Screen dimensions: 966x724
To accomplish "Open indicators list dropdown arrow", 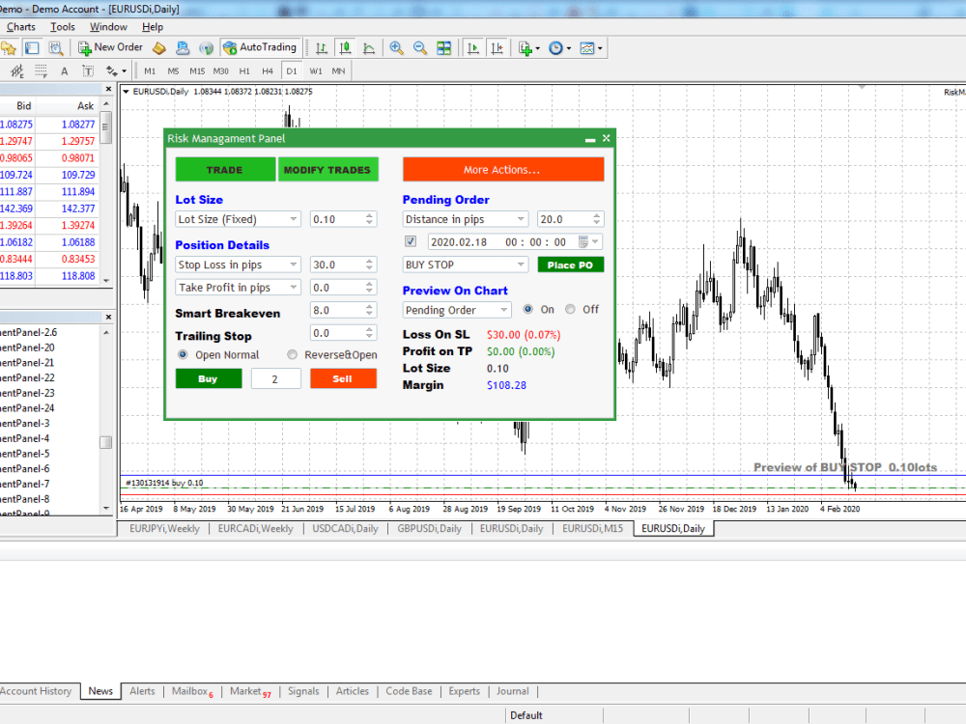I will [x=538, y=48].
